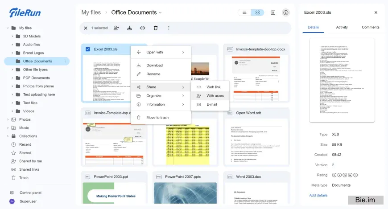Open Shared links icon
The image size is (388, 209).
tap(14, 169)
